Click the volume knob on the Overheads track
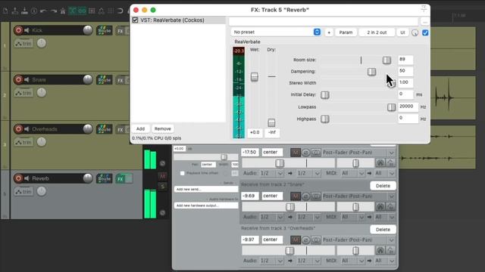The height and width of the screenshot is (272, 485). [88, 129]
